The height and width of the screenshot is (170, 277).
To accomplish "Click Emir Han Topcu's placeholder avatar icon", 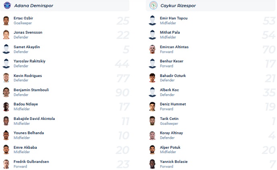I will [152, 20].
